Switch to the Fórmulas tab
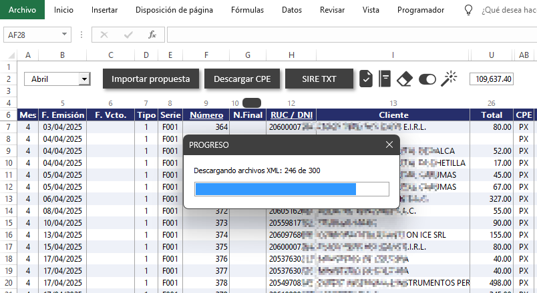 click(247, 10)
